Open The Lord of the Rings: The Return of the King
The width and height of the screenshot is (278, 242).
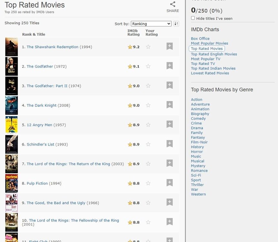[68, 164]
